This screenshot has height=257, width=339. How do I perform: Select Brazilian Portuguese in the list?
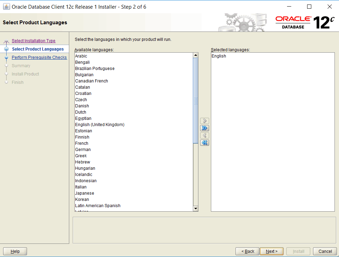(x=134, y=69)
